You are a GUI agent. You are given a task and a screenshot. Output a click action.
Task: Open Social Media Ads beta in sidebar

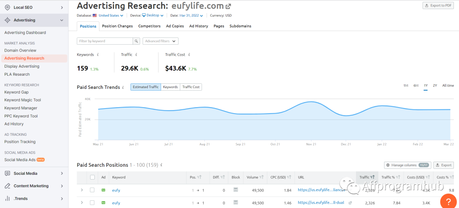pyautogui.click(x=25, y=160)
